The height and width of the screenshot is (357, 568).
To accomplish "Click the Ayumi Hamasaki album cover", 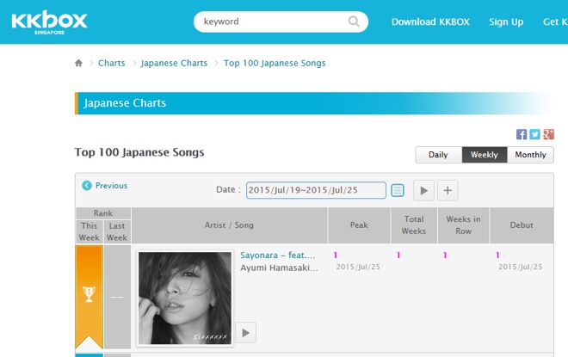I will pos(185,298).
